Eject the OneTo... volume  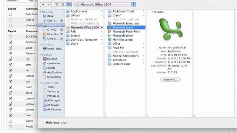tap(61, 21)
